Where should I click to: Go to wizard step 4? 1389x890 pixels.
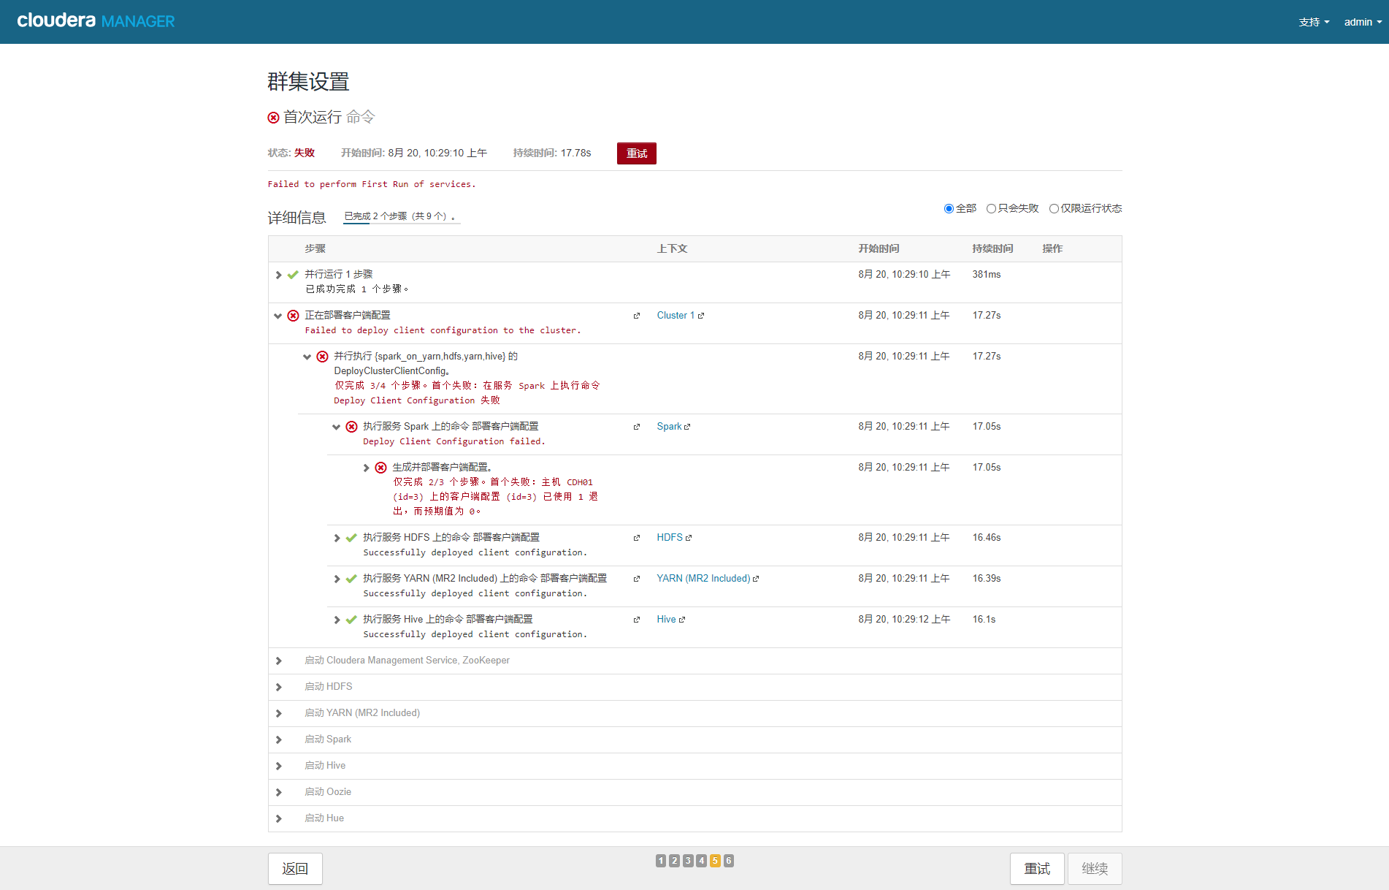701,861
